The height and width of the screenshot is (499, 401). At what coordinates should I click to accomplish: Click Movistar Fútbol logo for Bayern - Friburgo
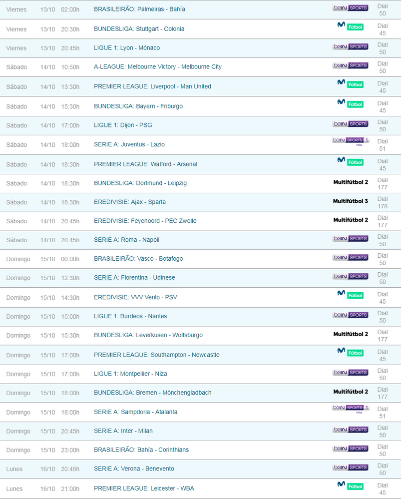351,103
